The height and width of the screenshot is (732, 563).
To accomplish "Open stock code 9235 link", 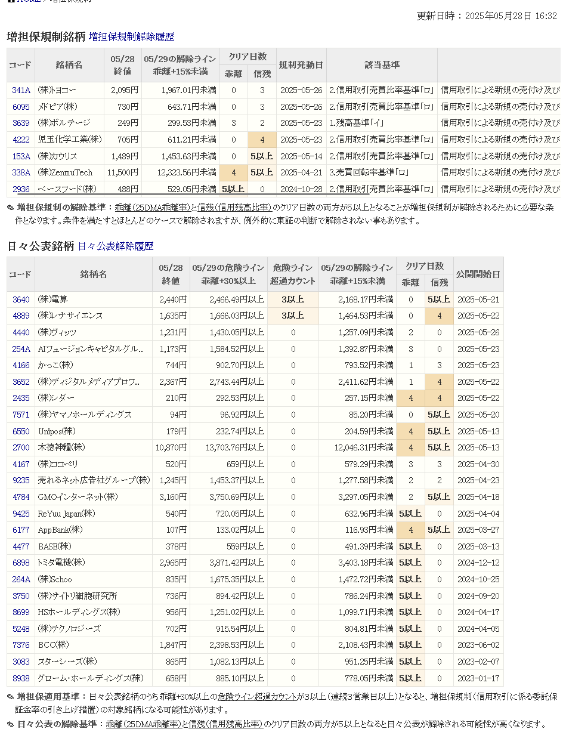I will (21, 480).
